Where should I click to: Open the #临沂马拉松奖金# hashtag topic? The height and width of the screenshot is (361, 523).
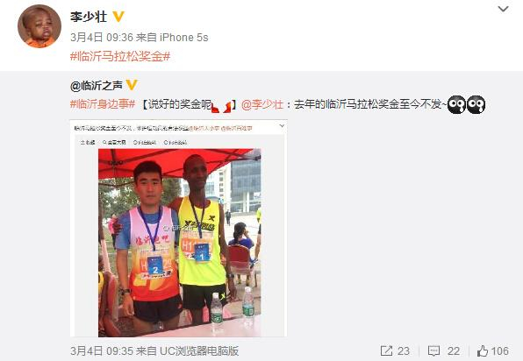pyautogui.click(x=120, y=56)
